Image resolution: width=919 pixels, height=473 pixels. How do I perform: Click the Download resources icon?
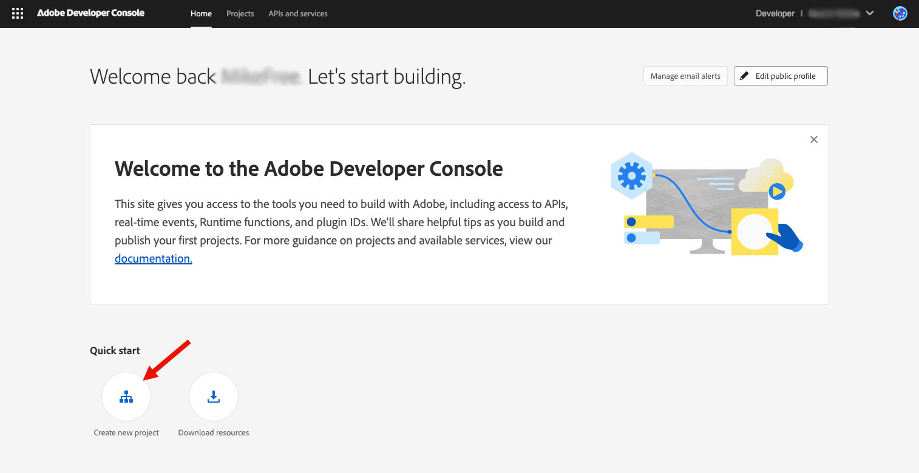point(214,396)
